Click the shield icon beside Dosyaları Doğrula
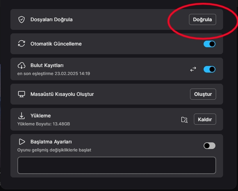 [x=22, y=19]
